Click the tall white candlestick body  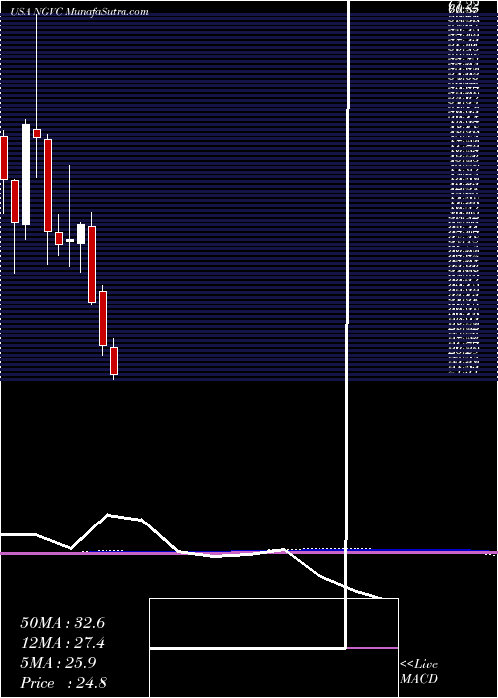click(x=26, y=174)
